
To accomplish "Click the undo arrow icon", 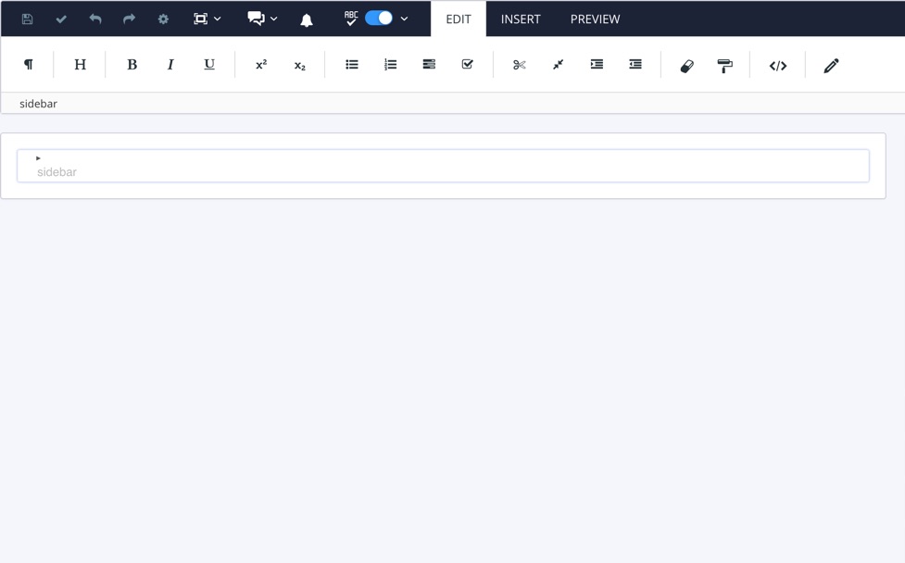I will point(95,19).
